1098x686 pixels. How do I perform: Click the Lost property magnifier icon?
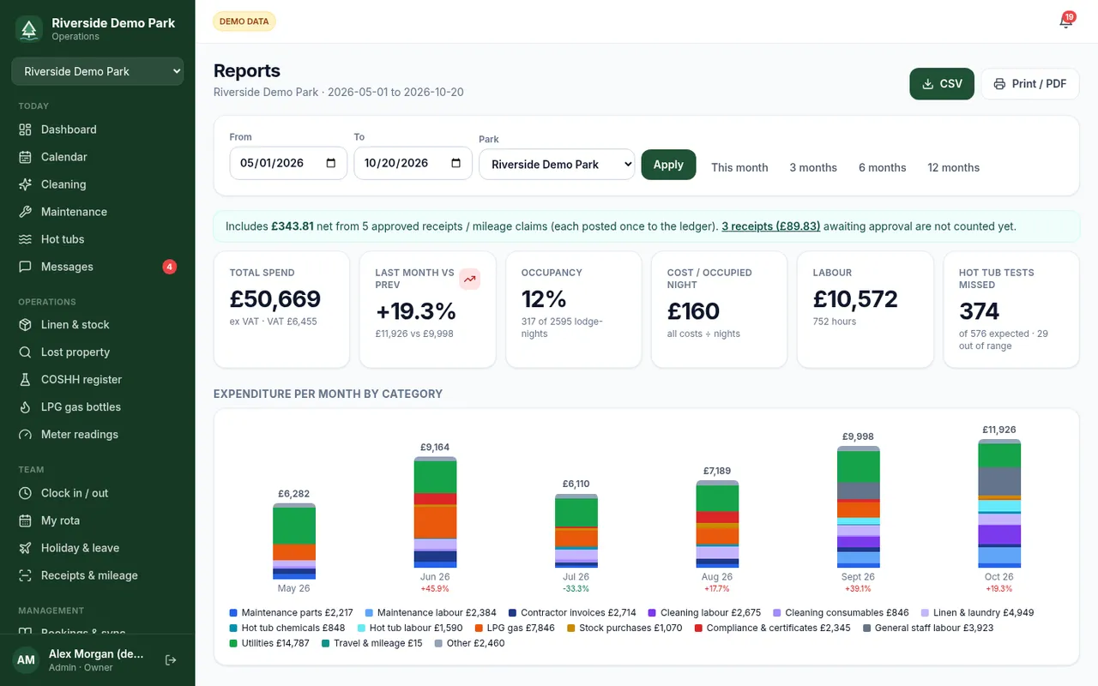click(25, 352)
